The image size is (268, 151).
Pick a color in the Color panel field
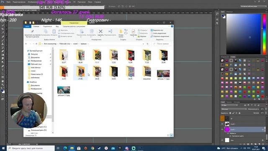pyautogui.click(x=243, y=34)
